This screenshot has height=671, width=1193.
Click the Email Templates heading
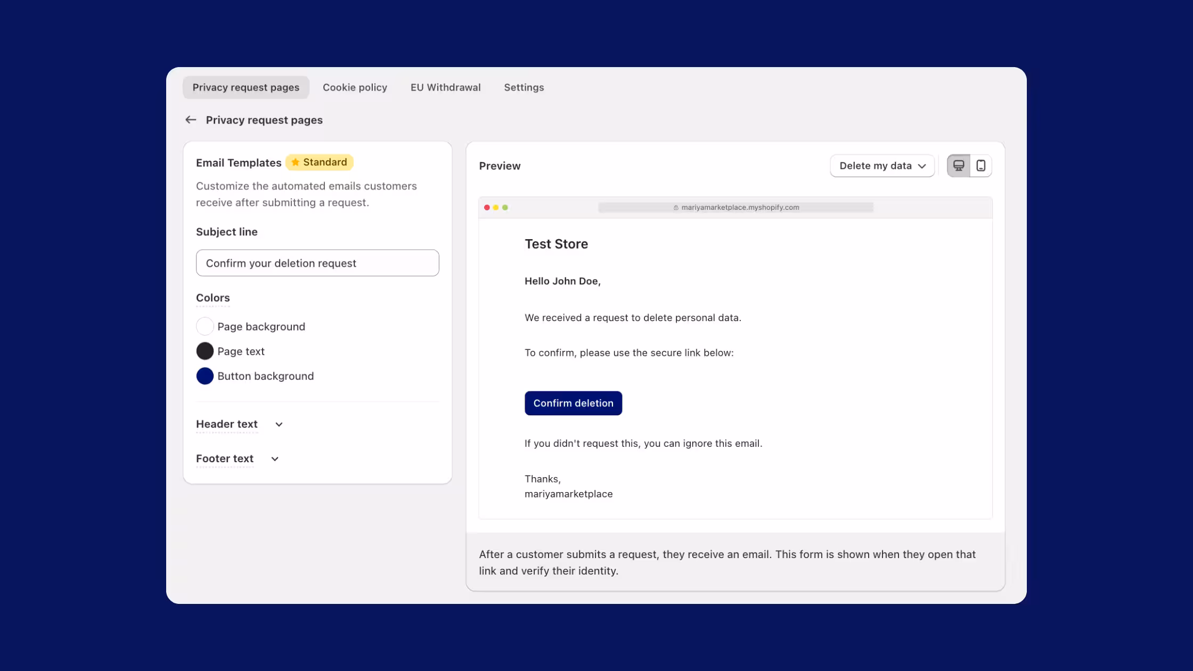point(239,163)
